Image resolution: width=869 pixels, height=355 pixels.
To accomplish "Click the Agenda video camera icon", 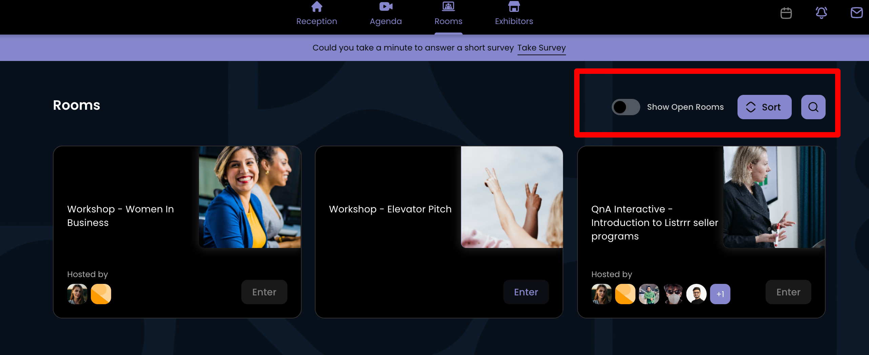I will click(x=386, y=6).
